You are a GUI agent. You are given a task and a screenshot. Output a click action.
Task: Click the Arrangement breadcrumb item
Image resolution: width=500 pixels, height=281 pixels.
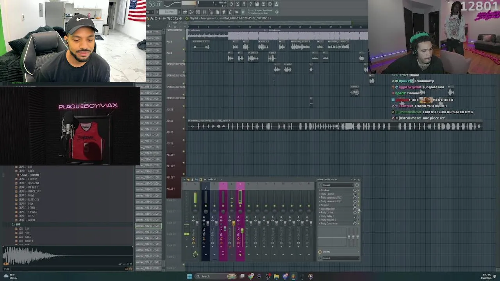[x=208, y=18]
